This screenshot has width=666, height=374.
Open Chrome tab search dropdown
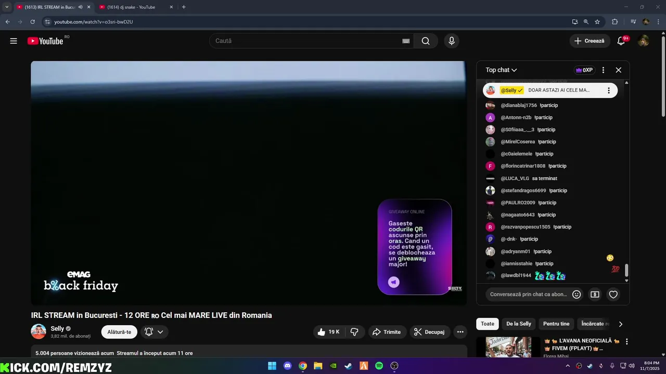7,7
